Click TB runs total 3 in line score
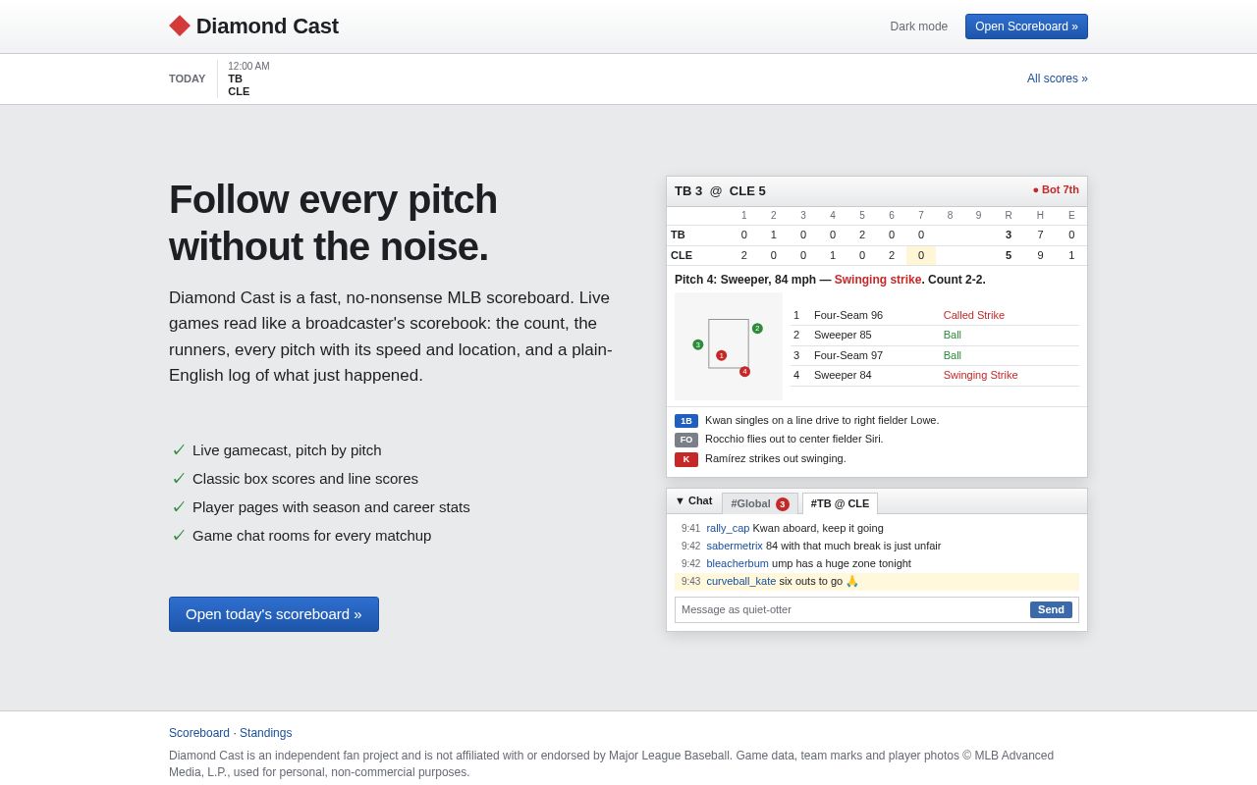Screen dimensions: 1257x785 click(x=1009, y=235)
